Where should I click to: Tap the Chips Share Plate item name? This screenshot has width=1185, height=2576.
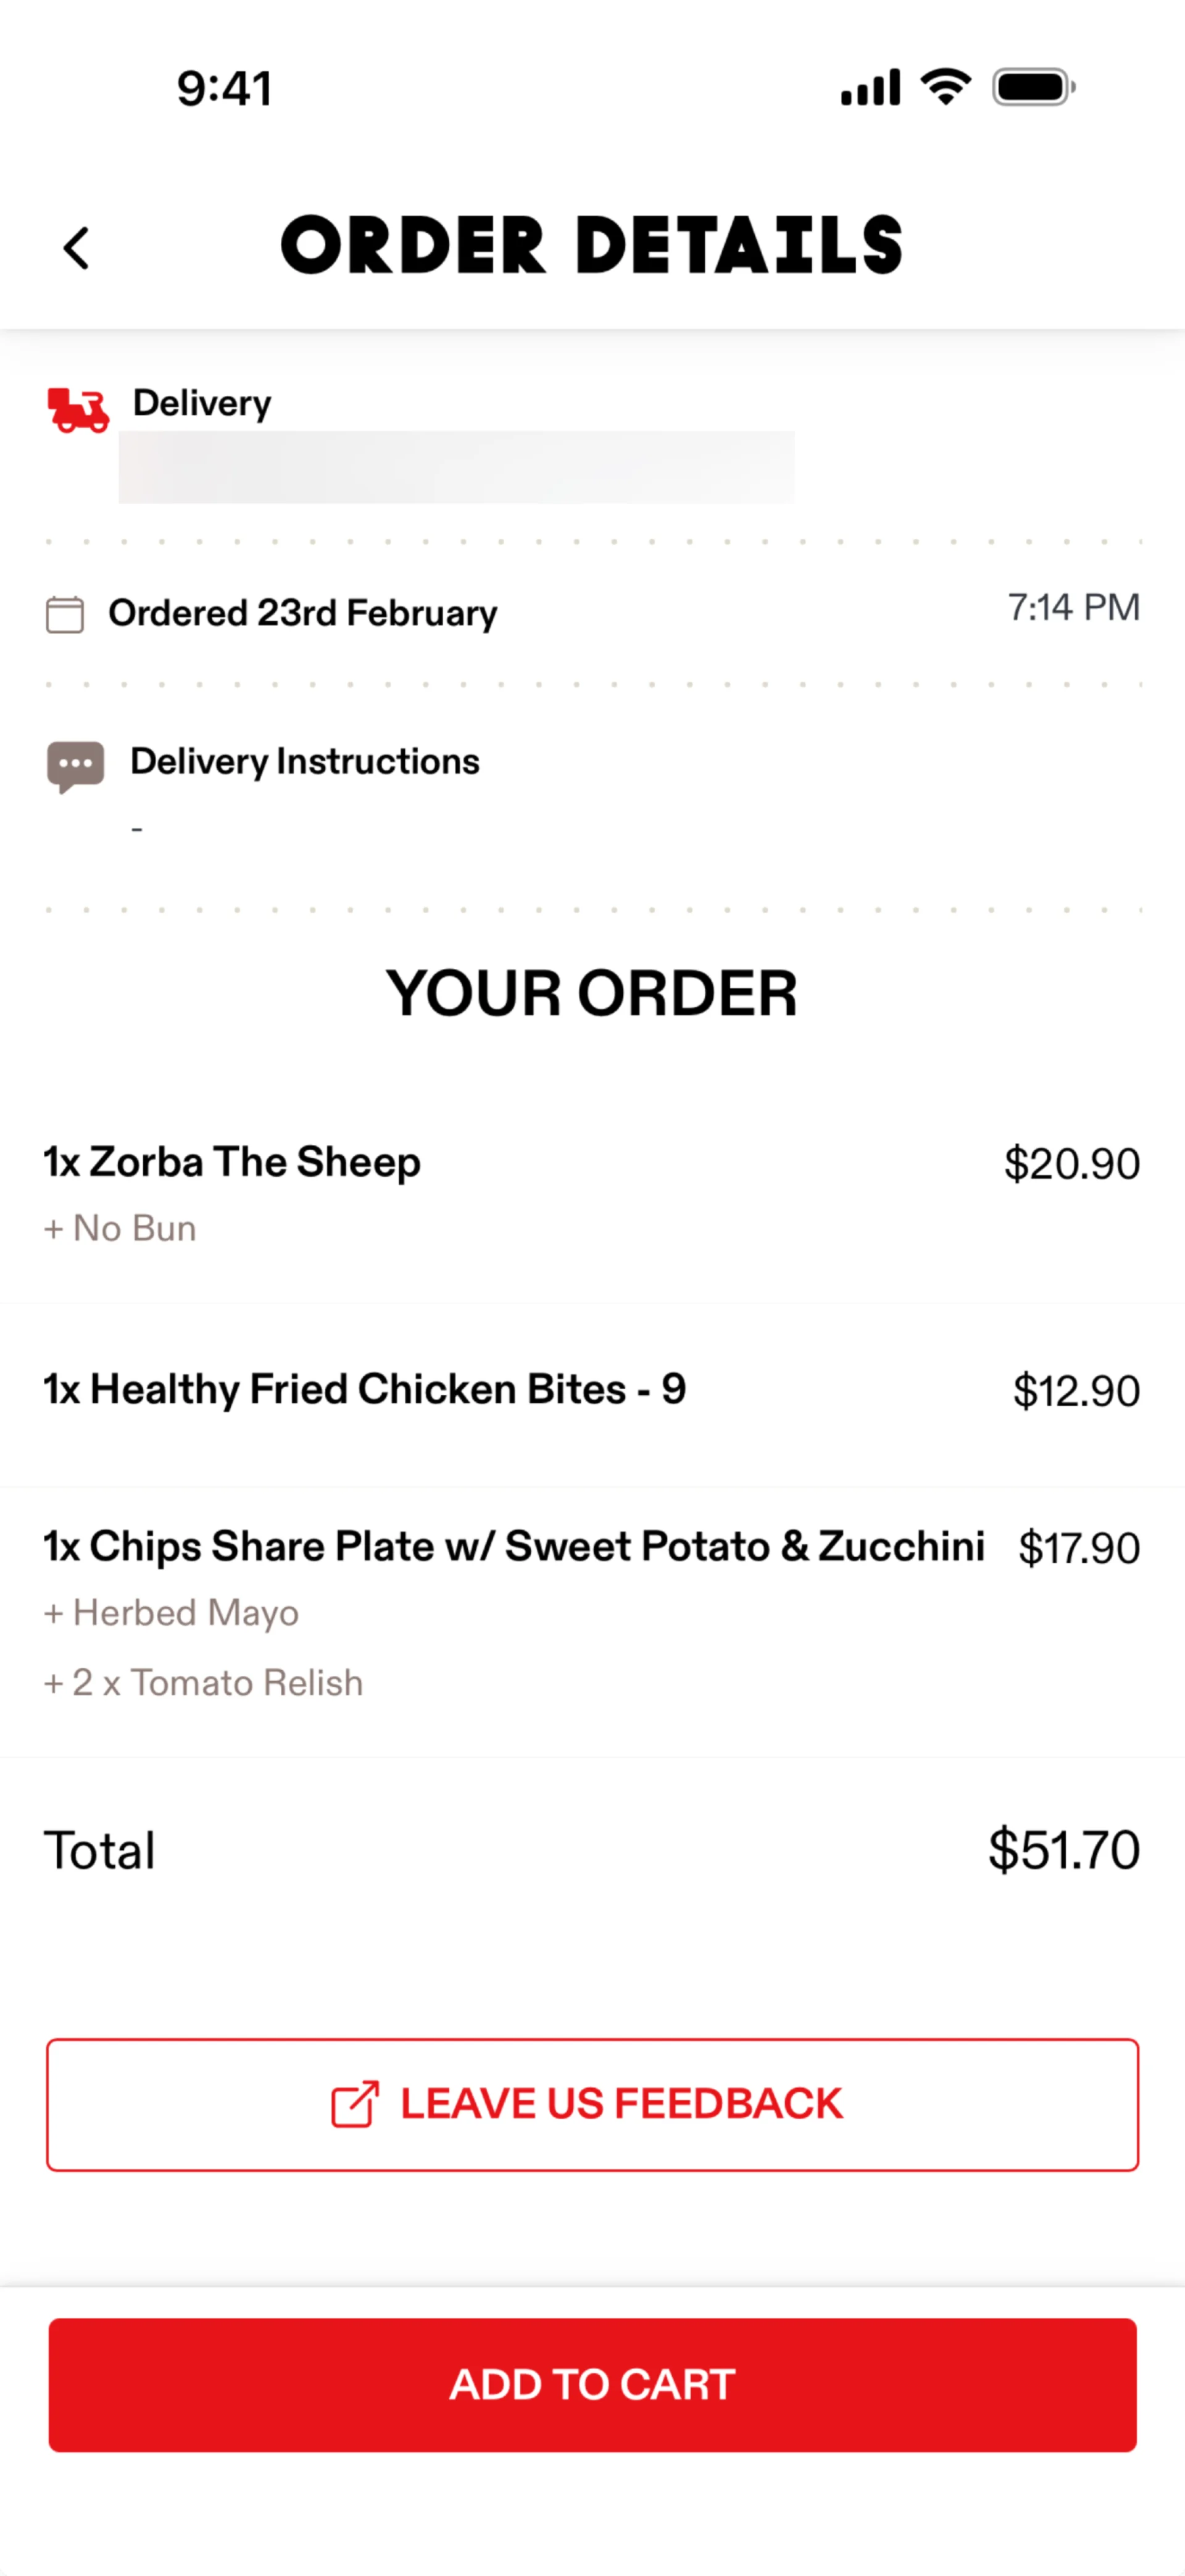[x=513, y=1546]
